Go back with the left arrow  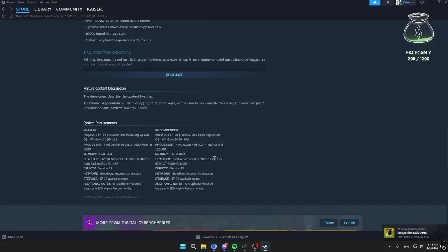pos(3,9)
